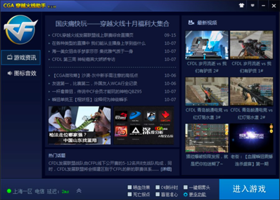Open the team logos 深度分析 banner

pos(144,125)
